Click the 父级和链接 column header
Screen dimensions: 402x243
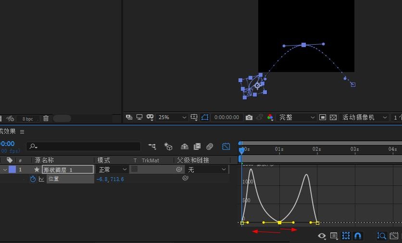coord(193,160)
